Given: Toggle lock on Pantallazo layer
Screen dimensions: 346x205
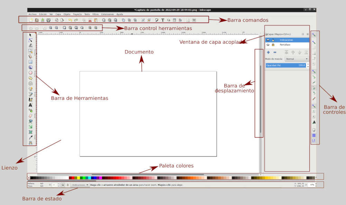Looking at the screenshot, I should (273, 44).
